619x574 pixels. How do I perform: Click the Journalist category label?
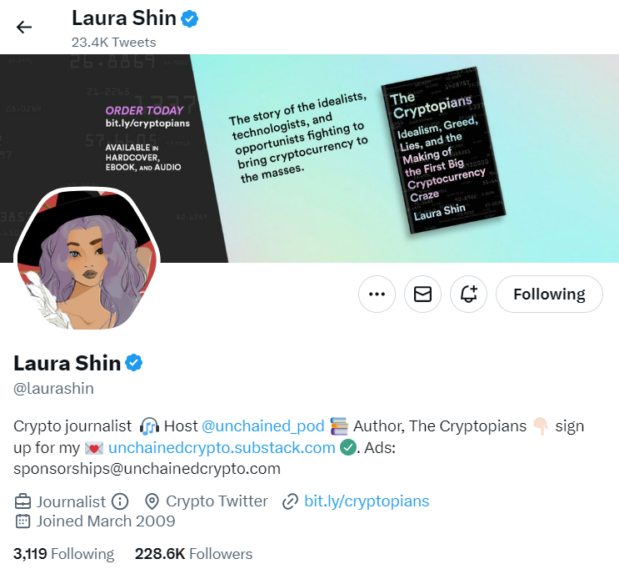click(71, 501)
